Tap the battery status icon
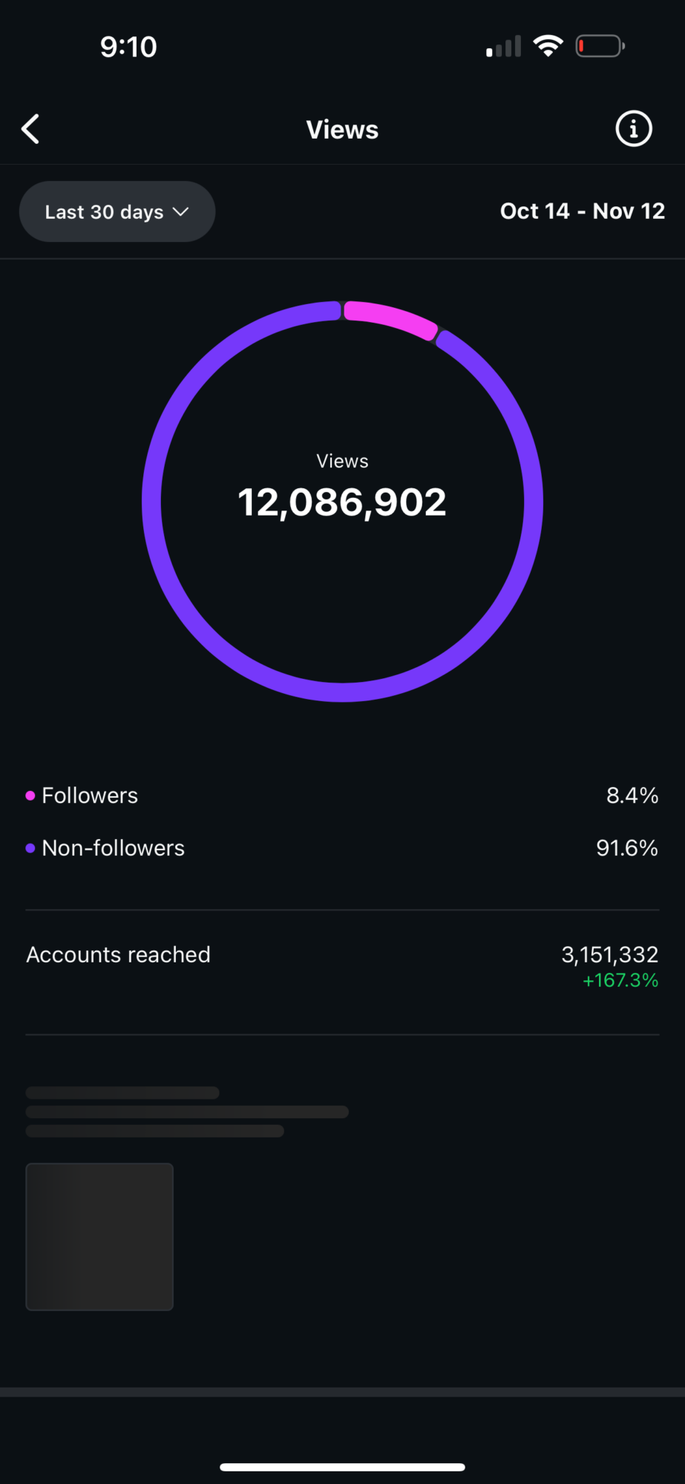Image resolution: width=685 pixels, height=1484 pixels. pos(600,46)
